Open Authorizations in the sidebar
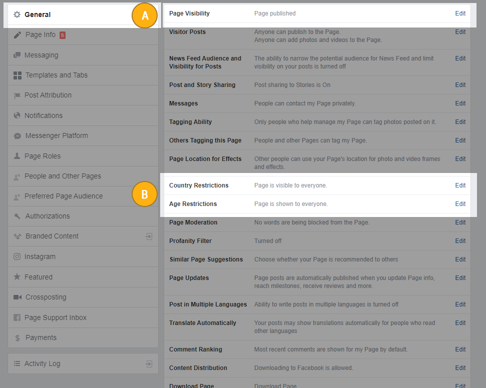 pos(83,216)
